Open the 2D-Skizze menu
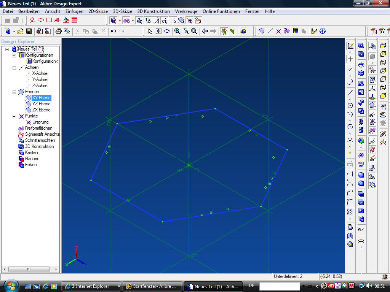Image resolution: width=390 pixels, height=292 pixels. click(98, 11)
